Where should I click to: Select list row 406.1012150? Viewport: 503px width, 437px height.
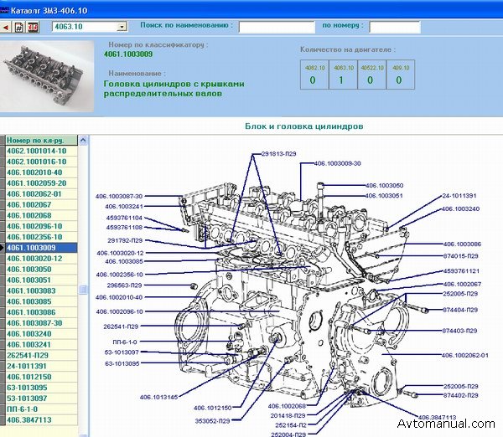click(x=41, y=377)
